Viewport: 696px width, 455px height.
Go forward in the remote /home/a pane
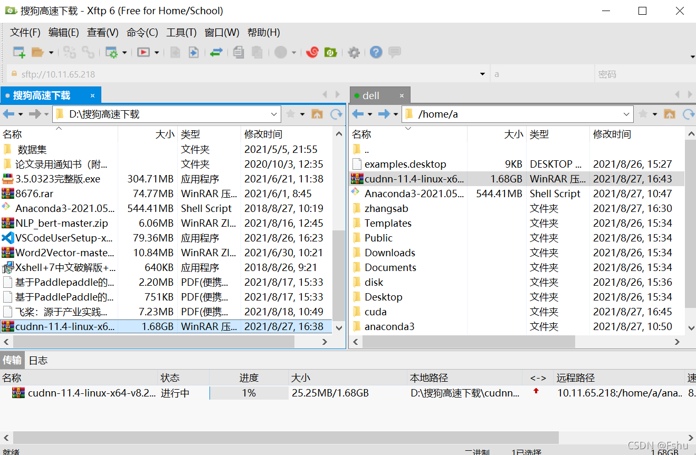click(384, 114)
